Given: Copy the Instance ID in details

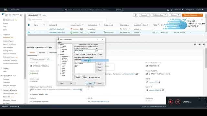Looking at the screenshot, I should pos(31,66).
